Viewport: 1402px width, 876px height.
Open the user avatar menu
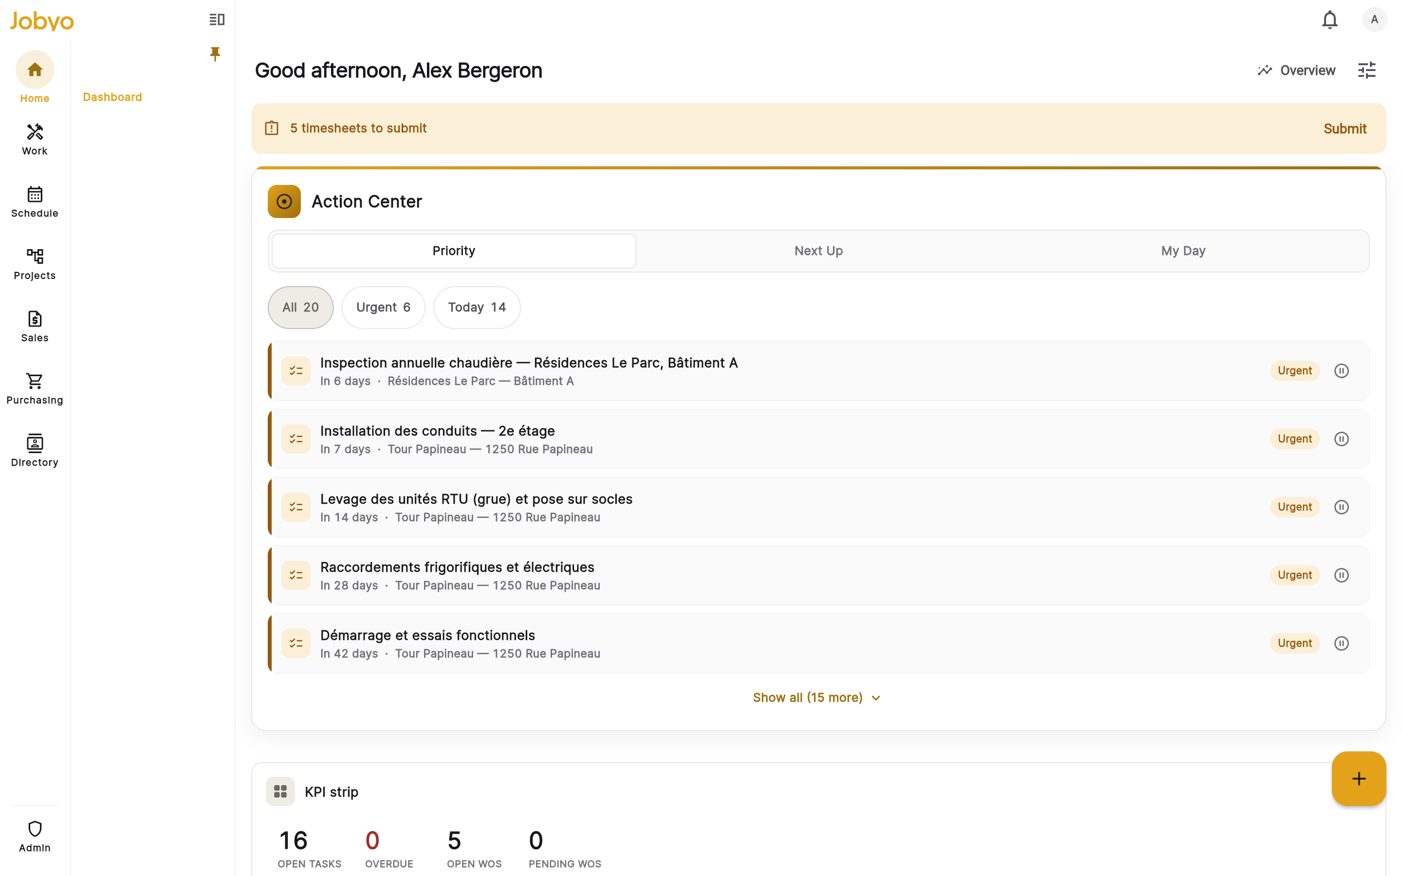[1374, 19]
